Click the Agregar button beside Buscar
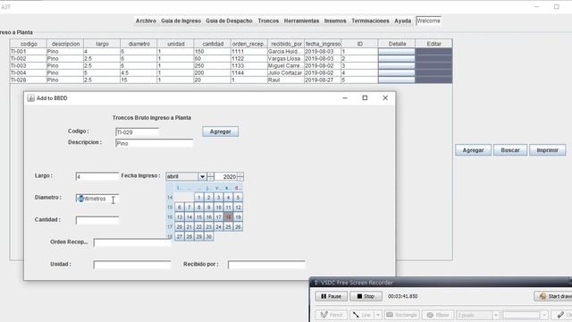 tap(473, 150)
